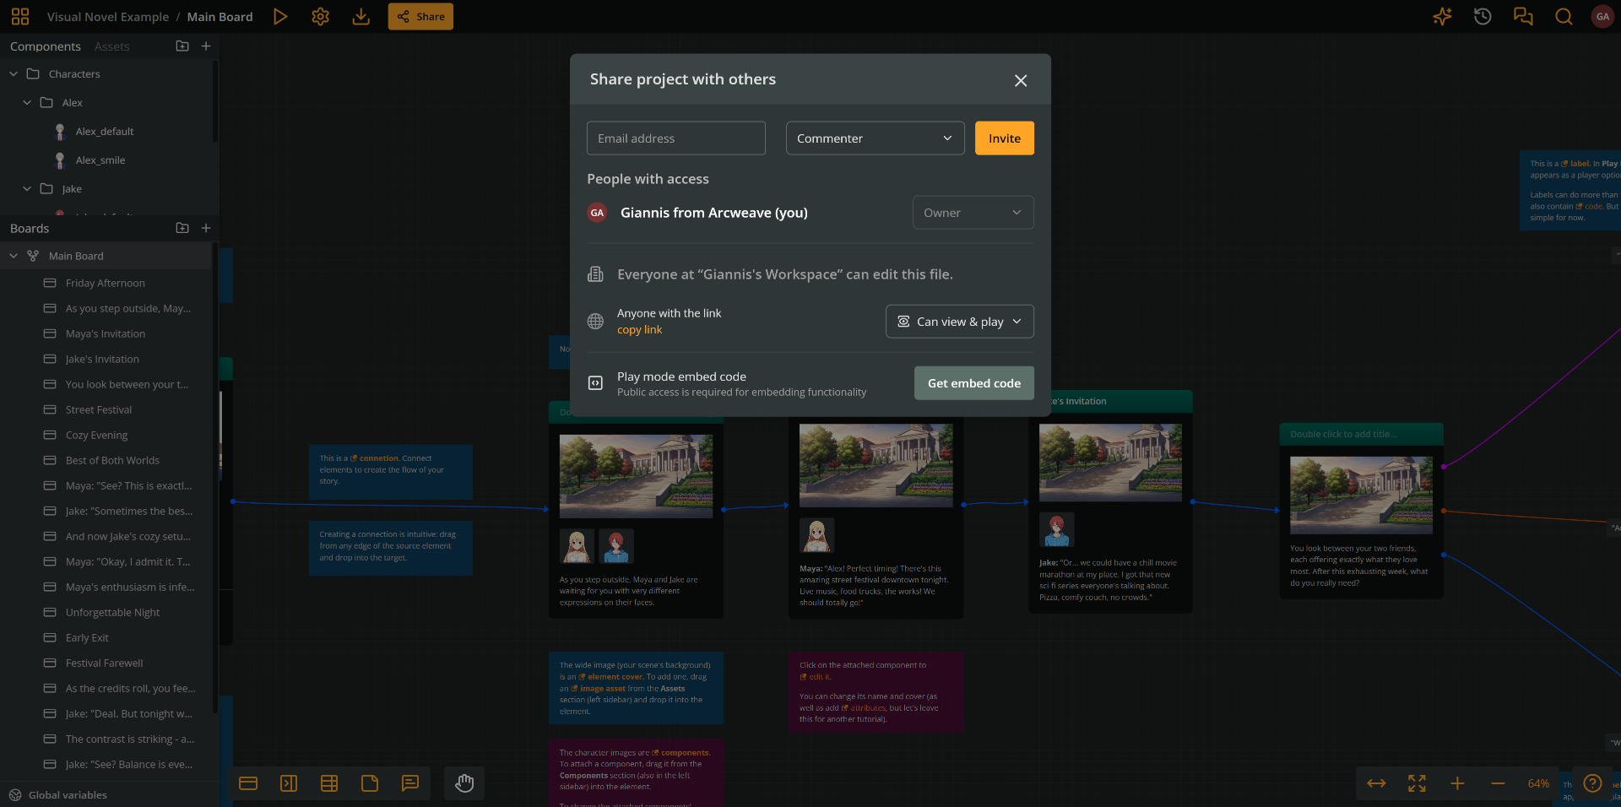Collapse the Alex character folder

pos(26,102)
